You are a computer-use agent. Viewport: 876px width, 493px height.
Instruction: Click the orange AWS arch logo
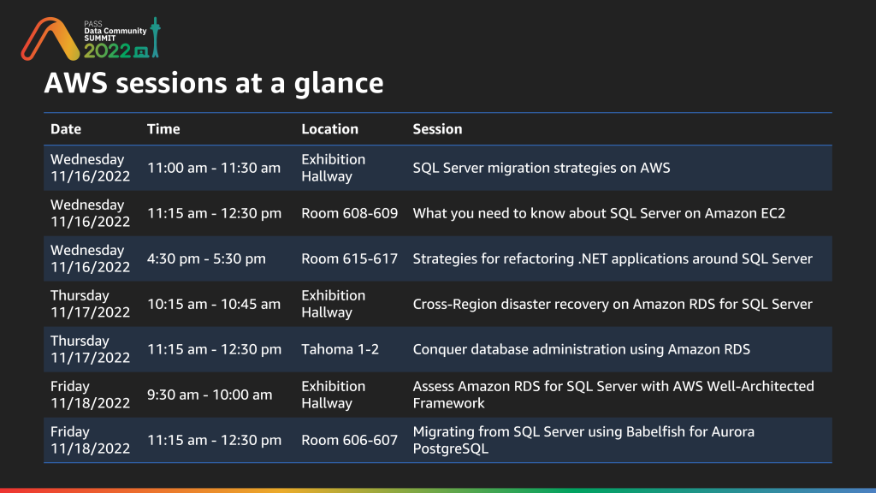pyautogui.click(x=50, y=39)
